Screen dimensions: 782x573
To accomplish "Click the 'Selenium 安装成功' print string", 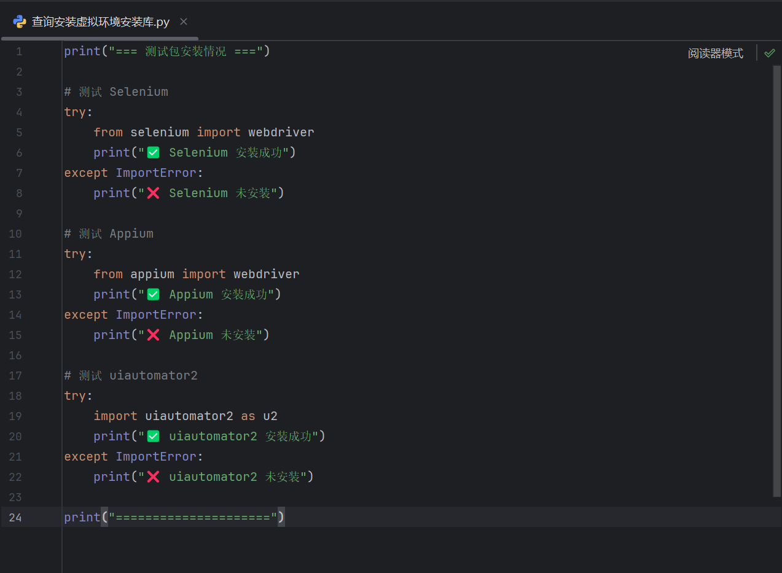I will click(x=214, y=153).
